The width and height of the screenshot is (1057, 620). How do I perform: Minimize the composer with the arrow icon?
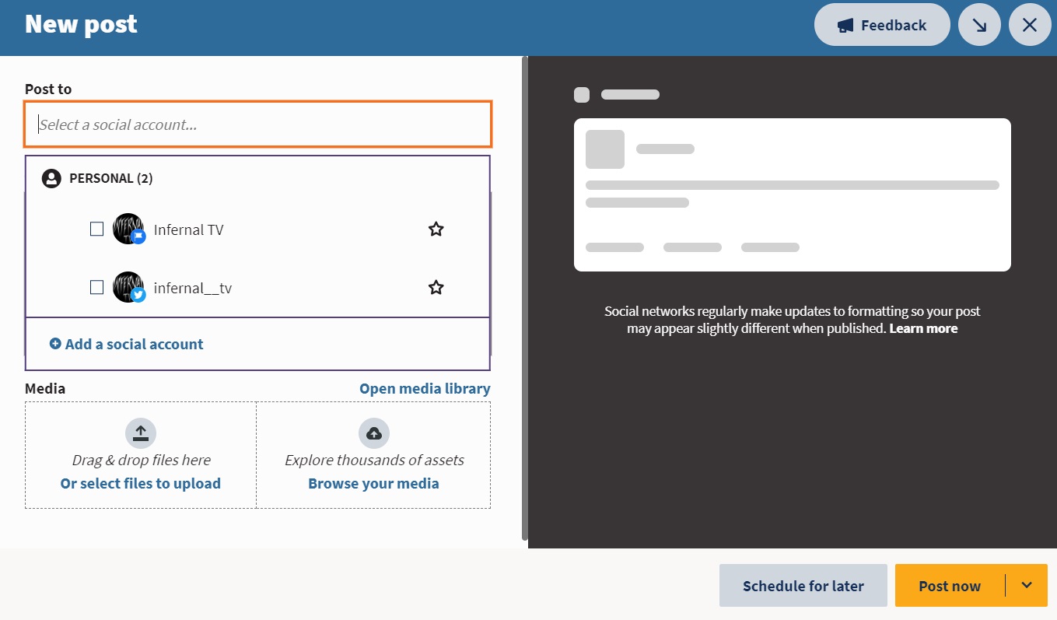980,25
